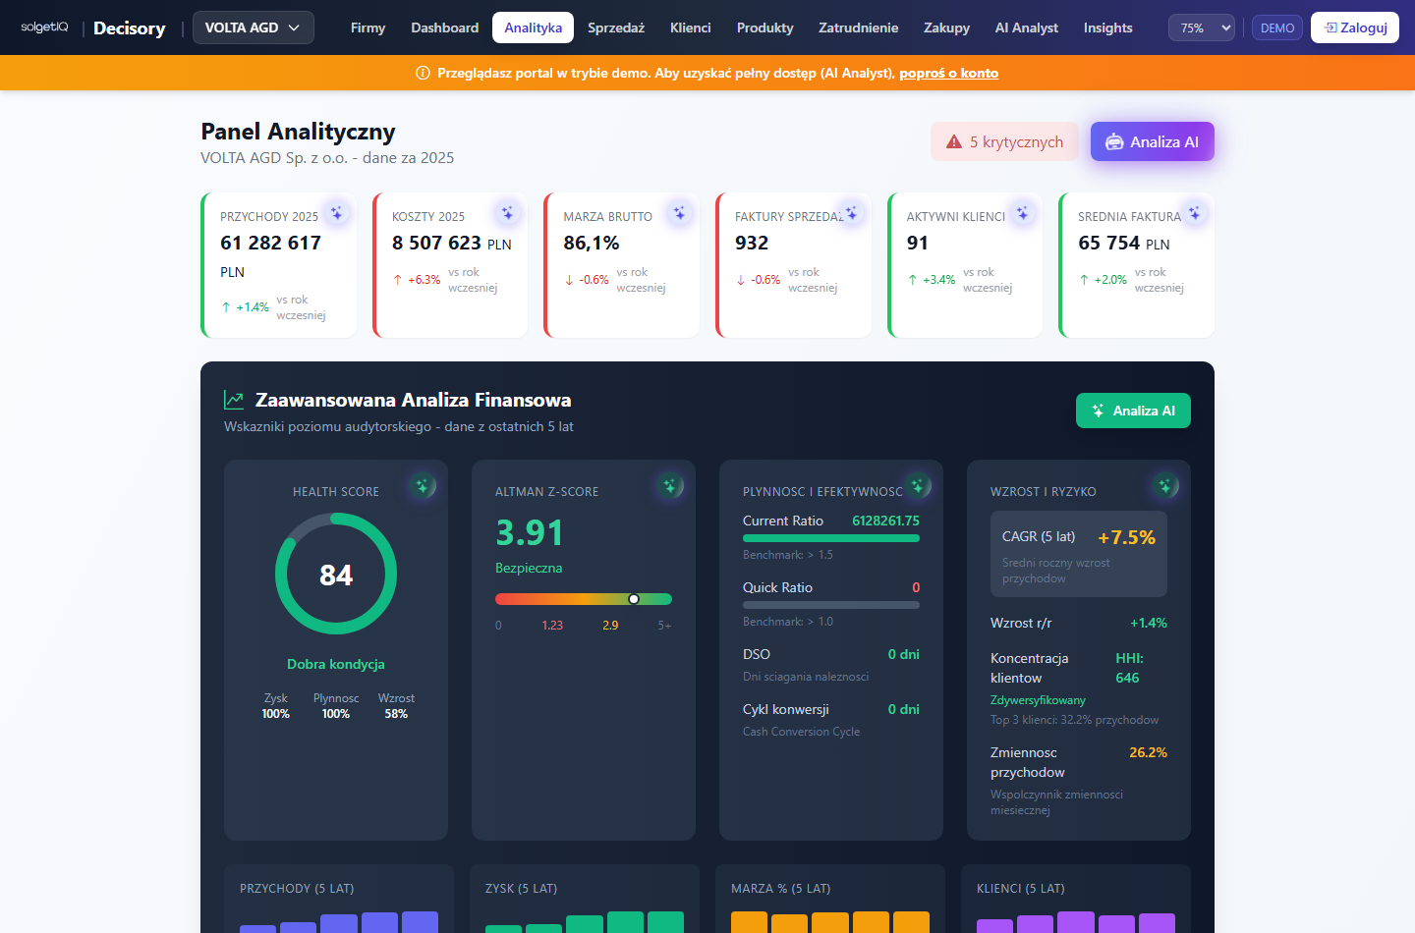Image resolution: width=1415 pixels, height=933 pixels.
Task: Click the chart icon beside Zaawansowana Analiza Finansowa
Action: click(234, 400)
